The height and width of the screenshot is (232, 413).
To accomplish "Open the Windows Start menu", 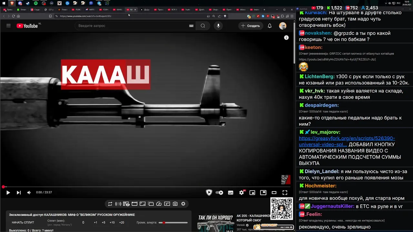I will point(4,3).
